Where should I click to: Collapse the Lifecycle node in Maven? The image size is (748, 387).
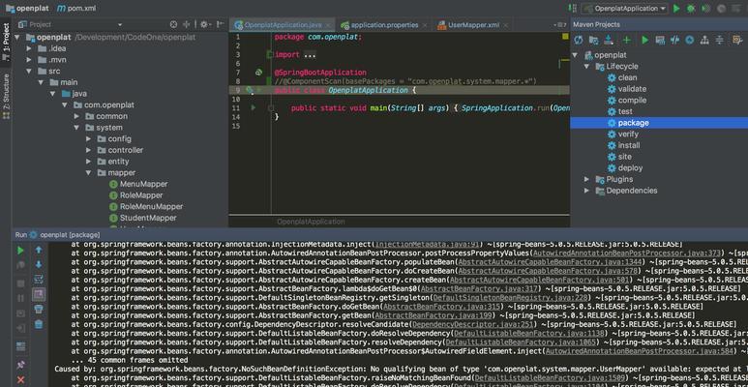[586, 67]
